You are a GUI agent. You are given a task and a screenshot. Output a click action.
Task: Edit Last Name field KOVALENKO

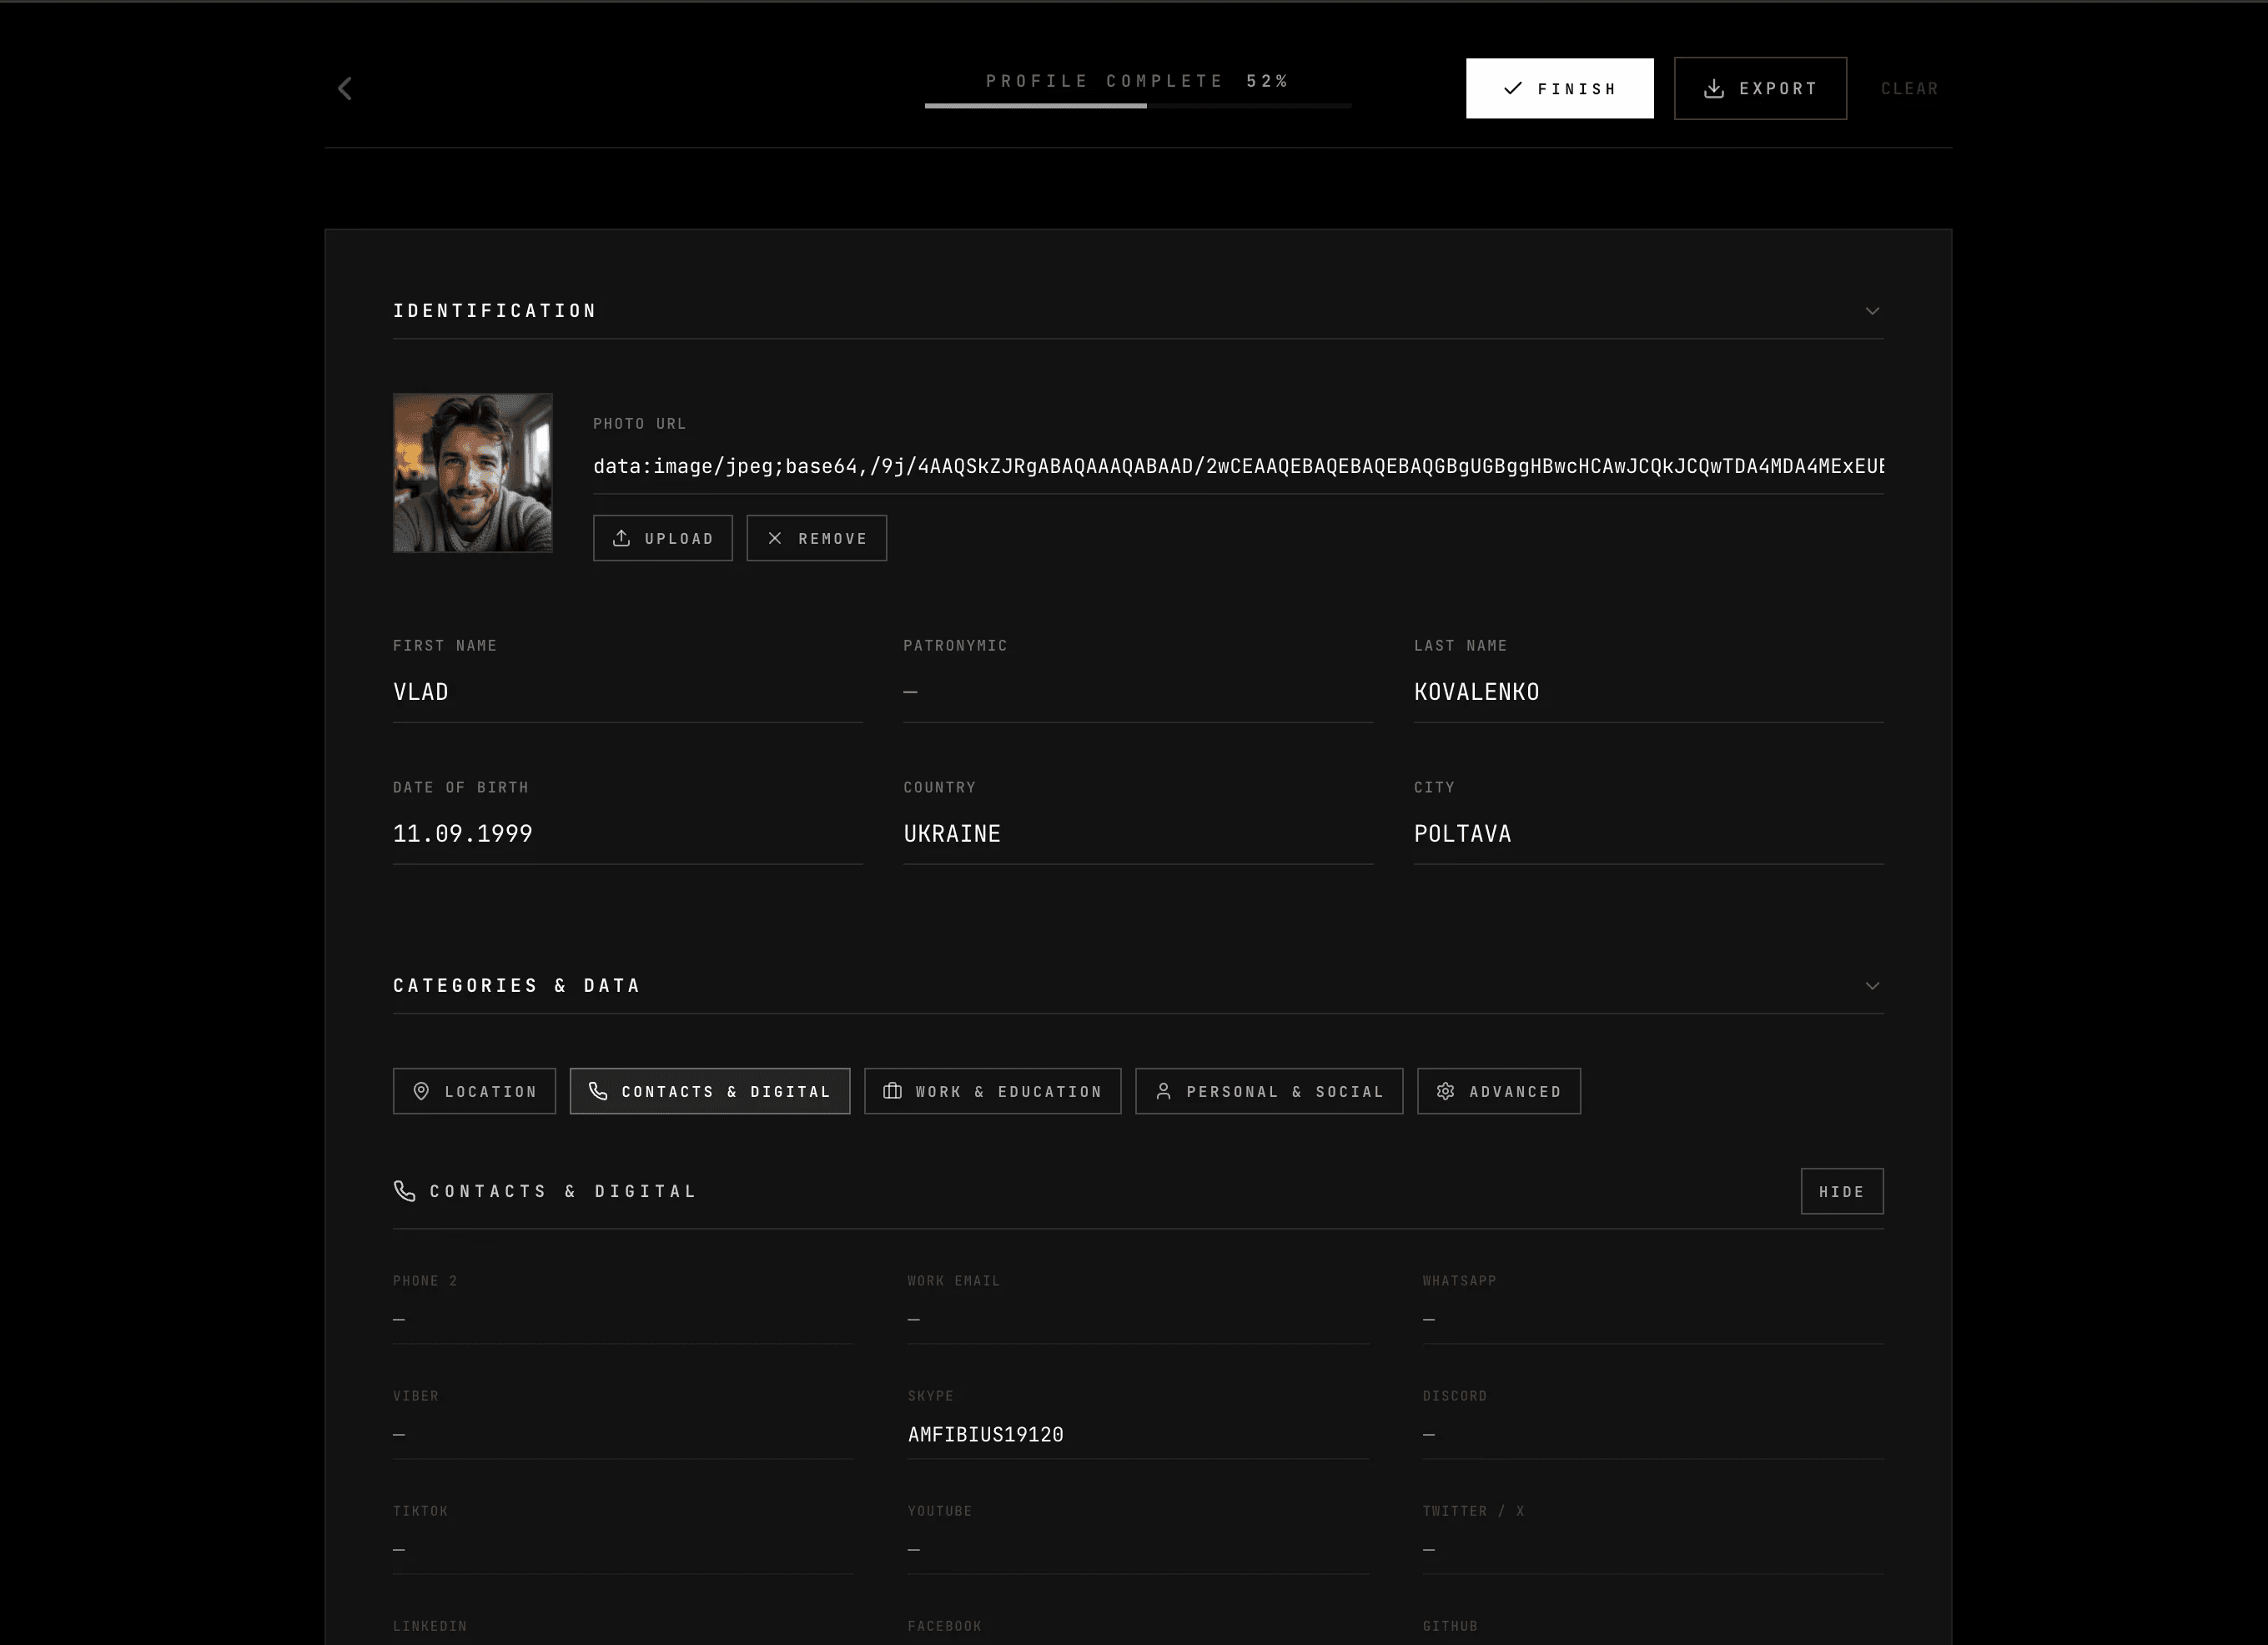1648,692
